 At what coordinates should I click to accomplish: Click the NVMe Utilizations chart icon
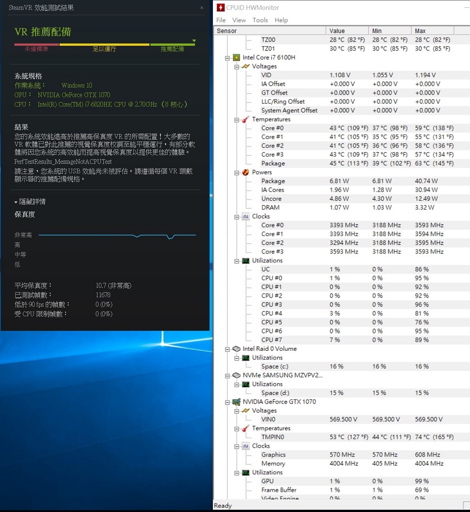[x=246, y=384]
